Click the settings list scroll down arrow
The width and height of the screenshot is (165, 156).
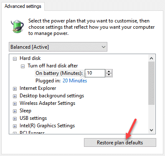pos(151,130)
